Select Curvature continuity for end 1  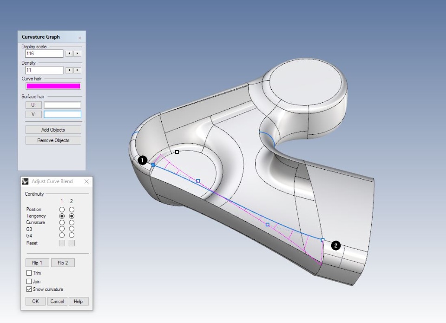(x=62, y=223)
